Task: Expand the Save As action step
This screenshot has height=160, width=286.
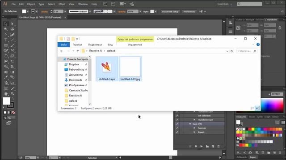Action: click(194, 128)
